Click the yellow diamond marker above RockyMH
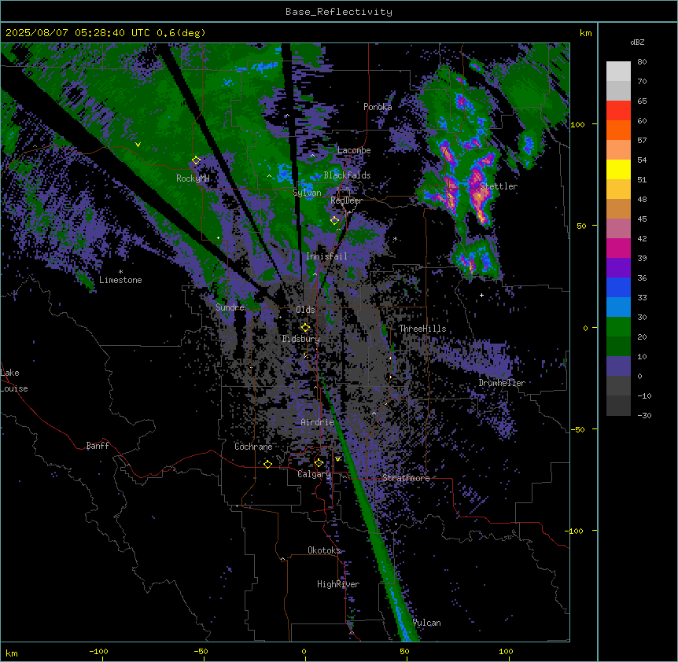 (196, 160)
